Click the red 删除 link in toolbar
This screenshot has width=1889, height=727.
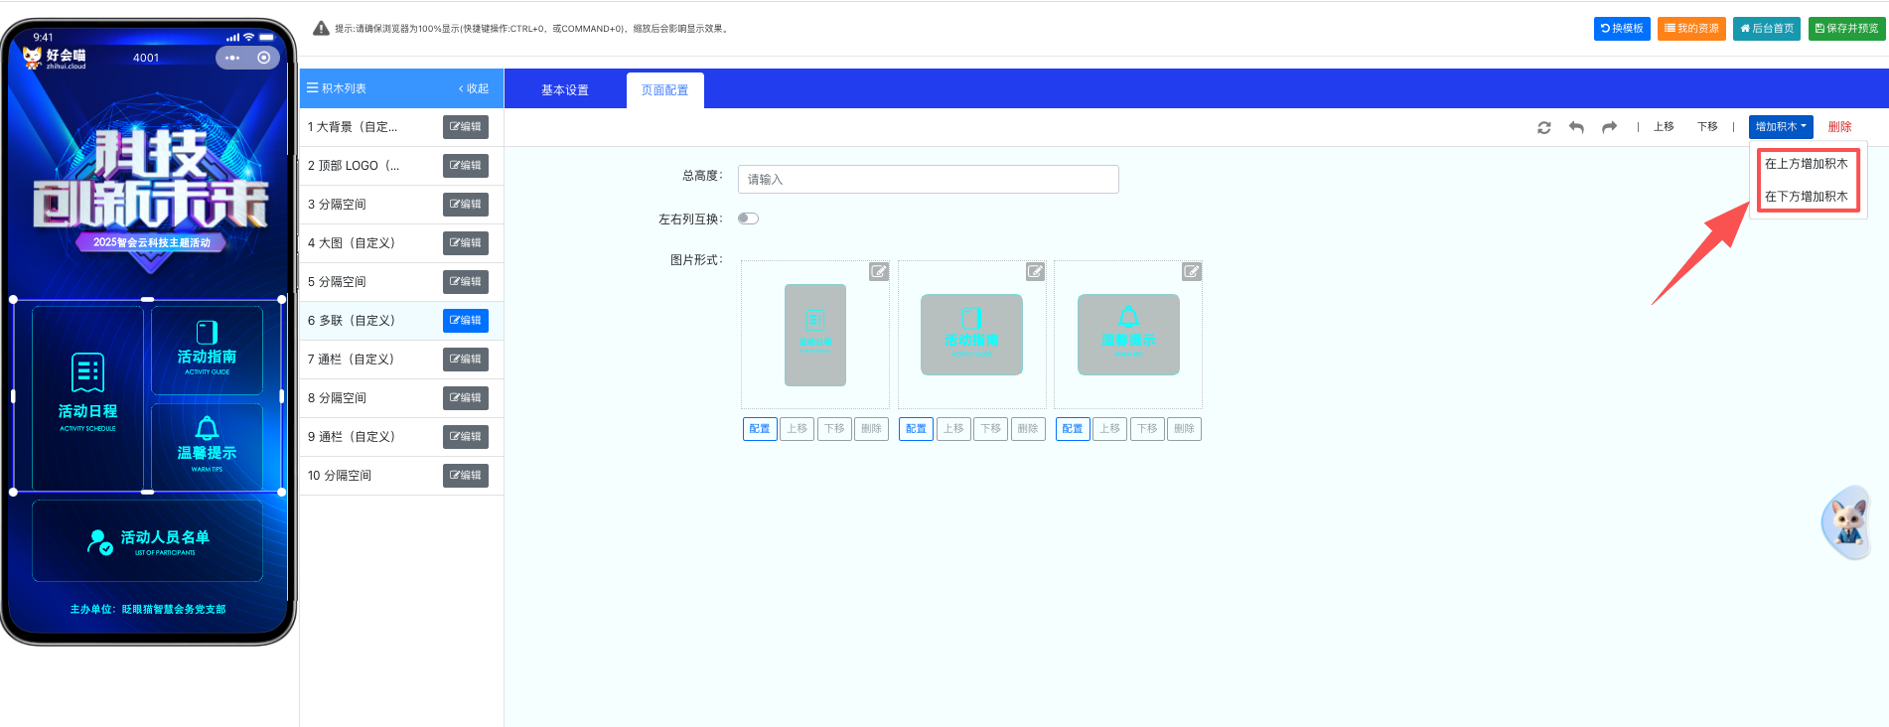coord(1839,127)
